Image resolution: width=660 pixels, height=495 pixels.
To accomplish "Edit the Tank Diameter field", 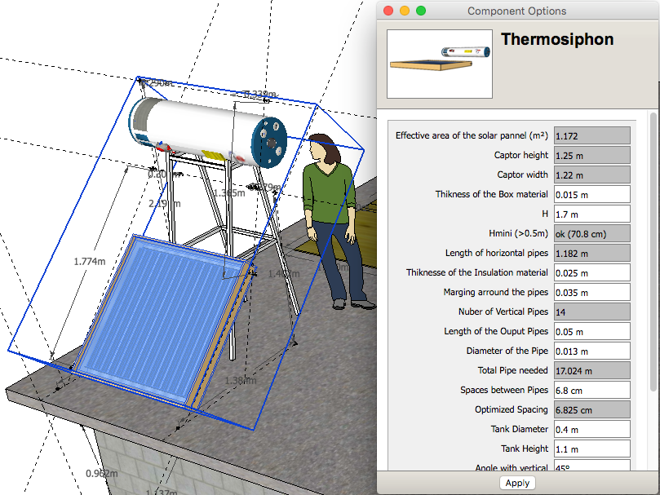I will (591, 429).
